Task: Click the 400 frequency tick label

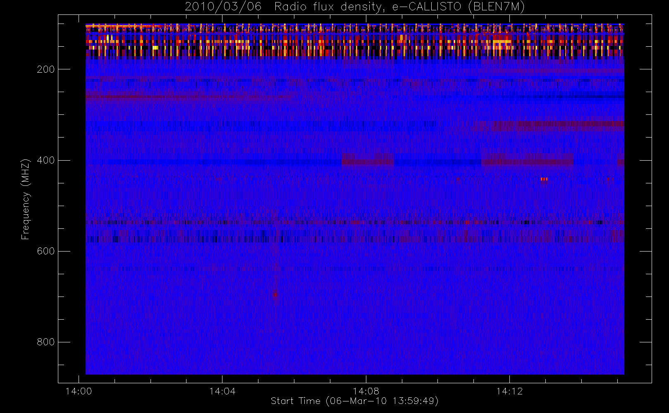Action: pos(45,160)
